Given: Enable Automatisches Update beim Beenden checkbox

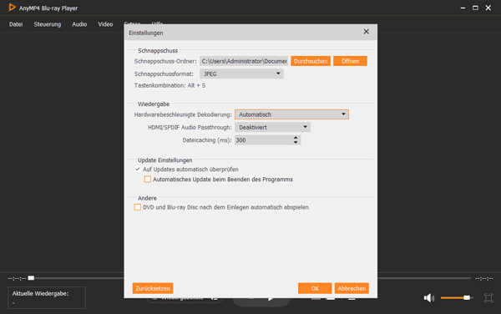Looking at the screenshot, I should coord(147,180).
